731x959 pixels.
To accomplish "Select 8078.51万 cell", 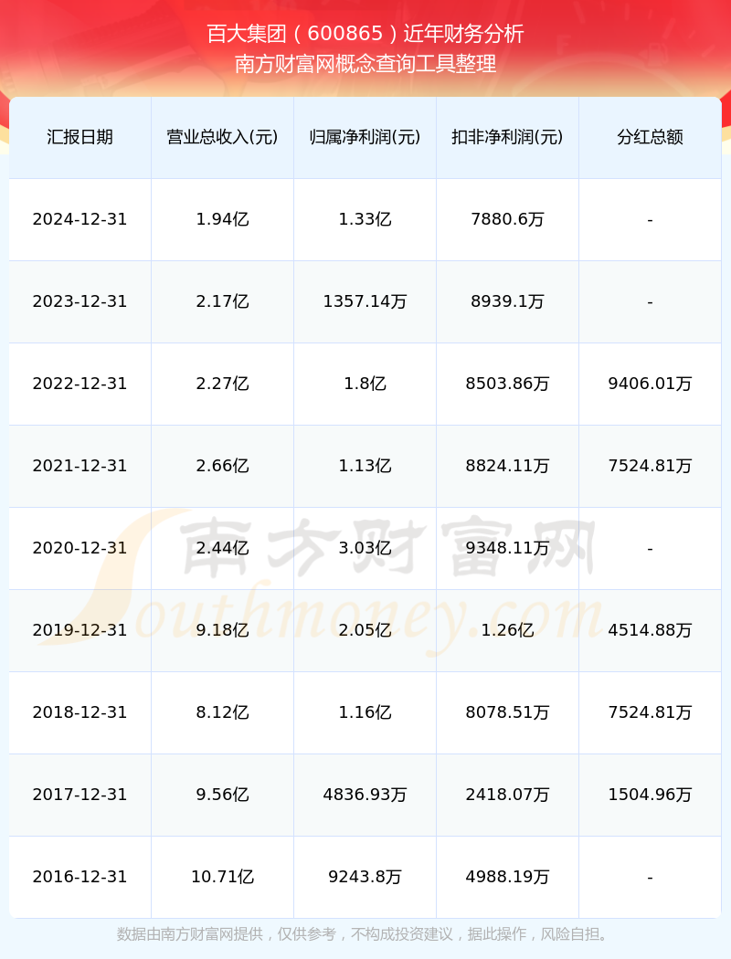I will pyautogui.click(x=508, y=712).
